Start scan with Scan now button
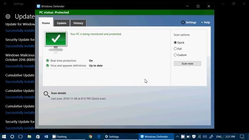 (188, 63)
